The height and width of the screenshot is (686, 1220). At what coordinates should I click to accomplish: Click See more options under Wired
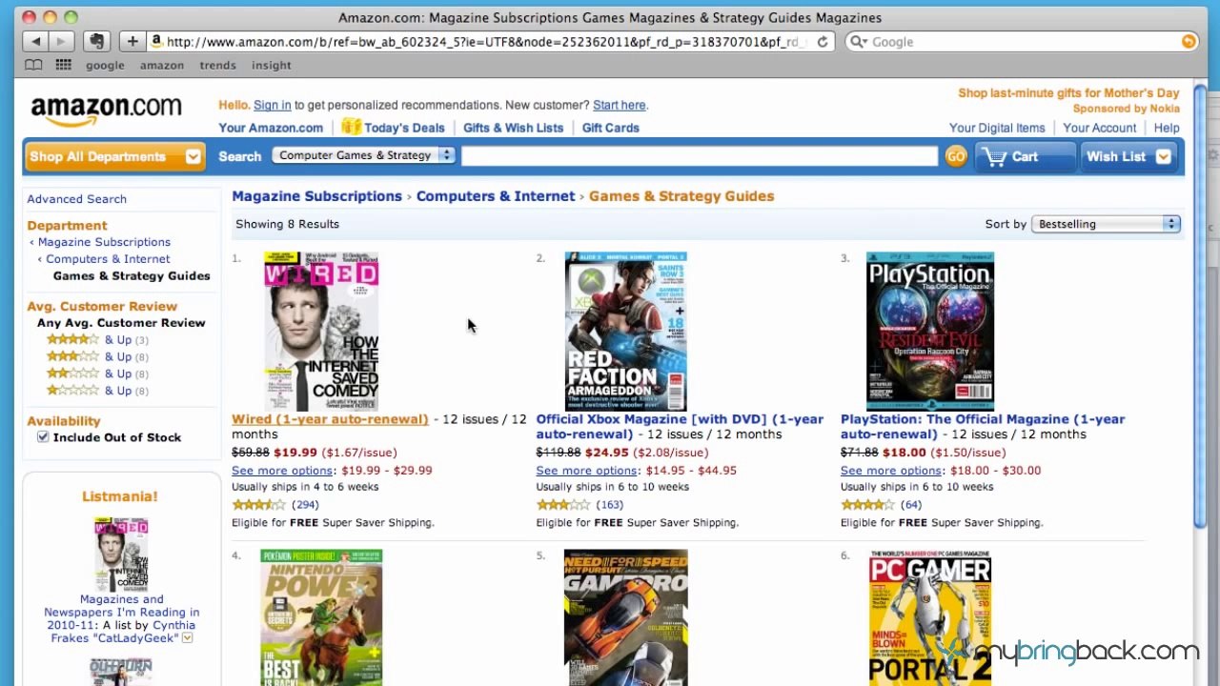(282, 471)
